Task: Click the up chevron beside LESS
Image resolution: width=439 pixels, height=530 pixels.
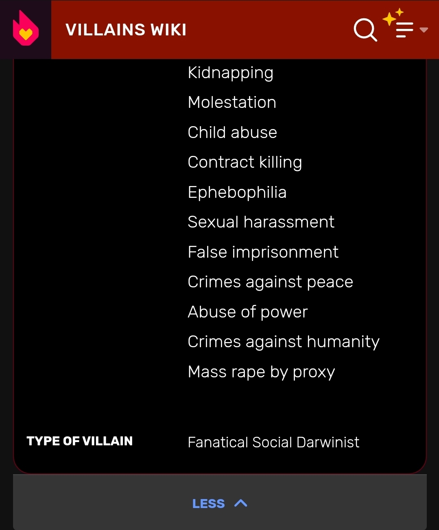Action: click(241, 503)
